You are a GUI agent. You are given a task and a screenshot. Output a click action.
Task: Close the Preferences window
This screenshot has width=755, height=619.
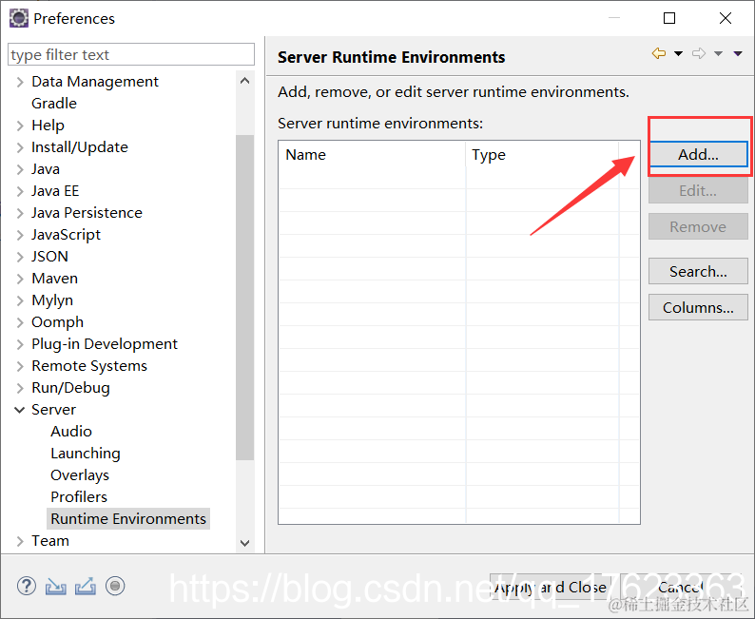point(726,18)
